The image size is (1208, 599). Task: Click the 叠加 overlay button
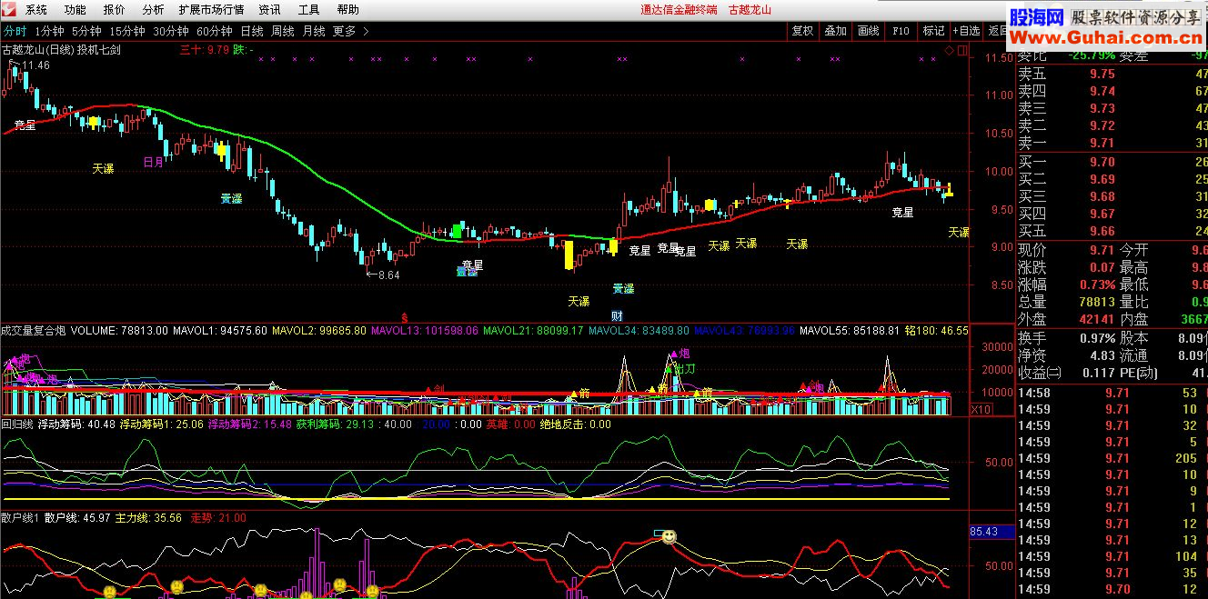(835, 31)
